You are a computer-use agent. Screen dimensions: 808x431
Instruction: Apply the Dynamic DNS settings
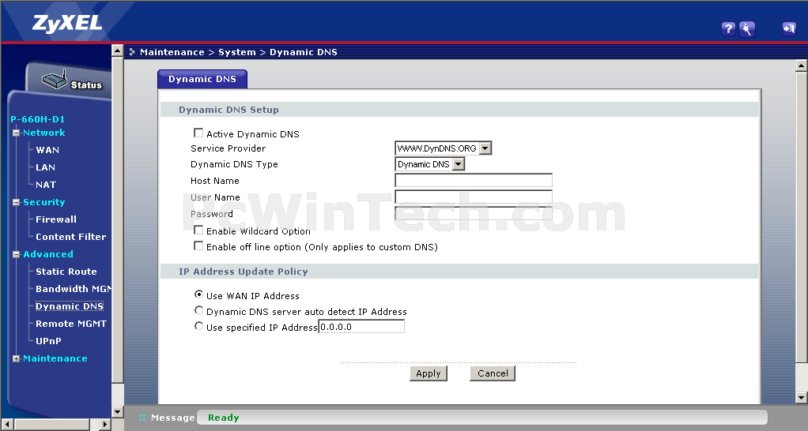coord(429,373)
